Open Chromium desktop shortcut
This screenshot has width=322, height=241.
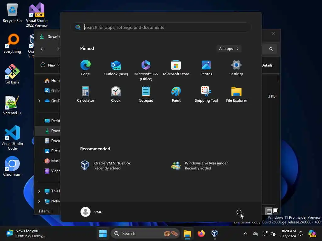(x=12, y=166)
